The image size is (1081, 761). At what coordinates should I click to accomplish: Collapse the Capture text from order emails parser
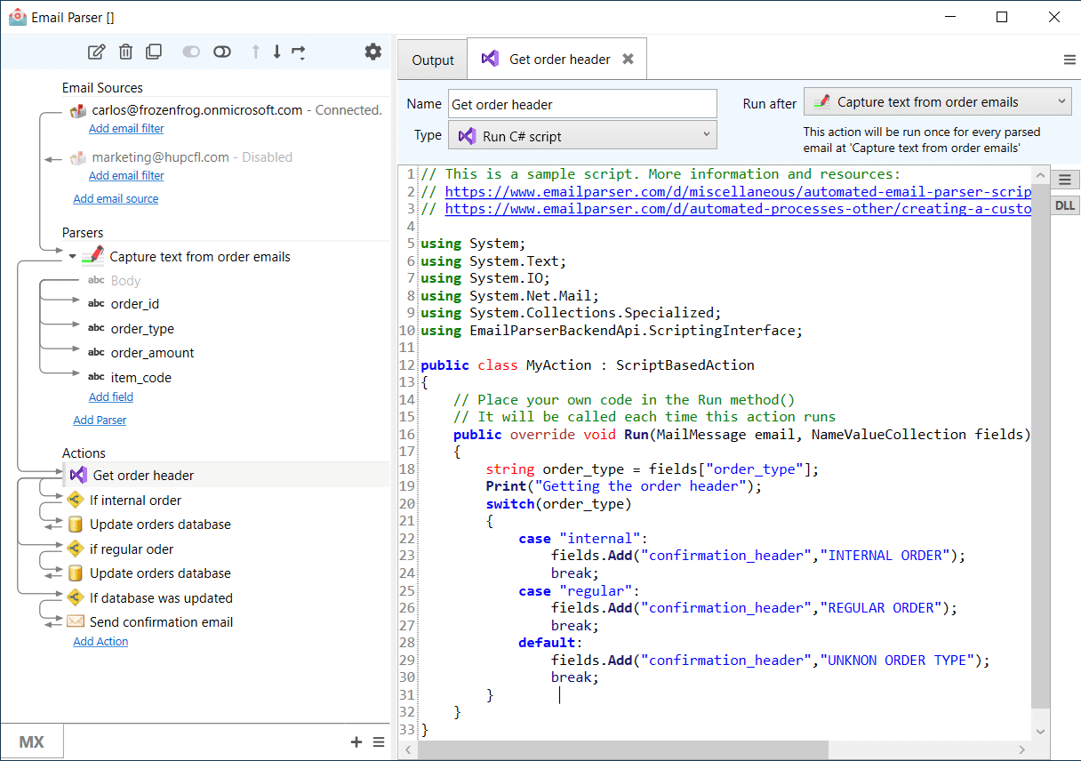pyautogui.click(x=72, y=256)
